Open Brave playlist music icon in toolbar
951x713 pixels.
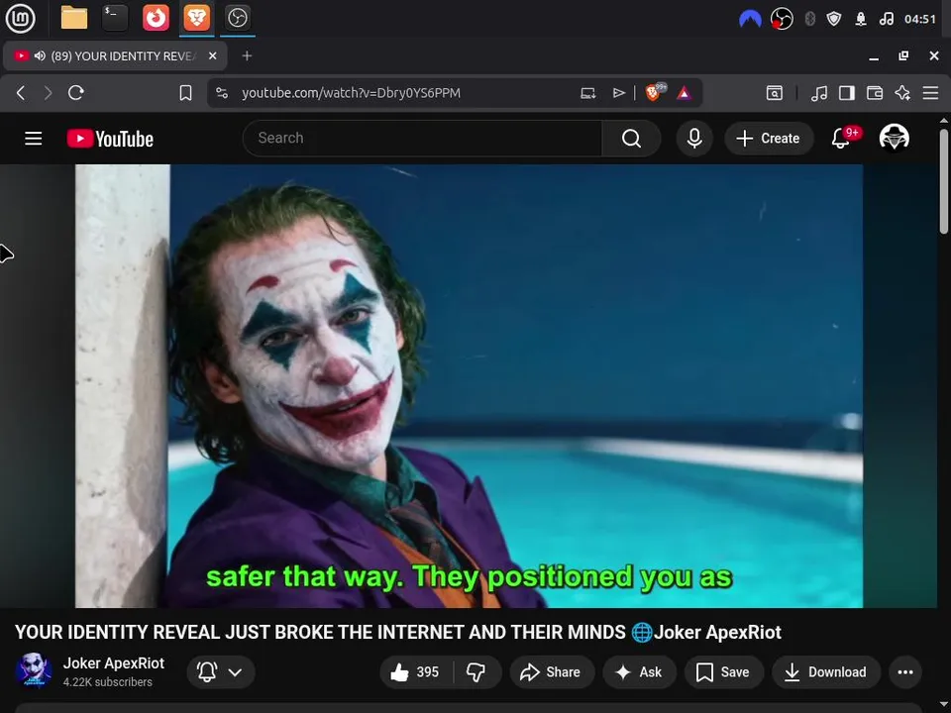819,93
